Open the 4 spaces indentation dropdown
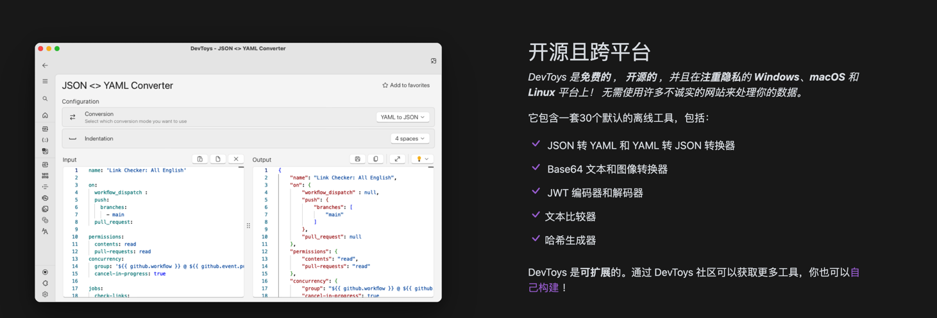 point(410,138)
